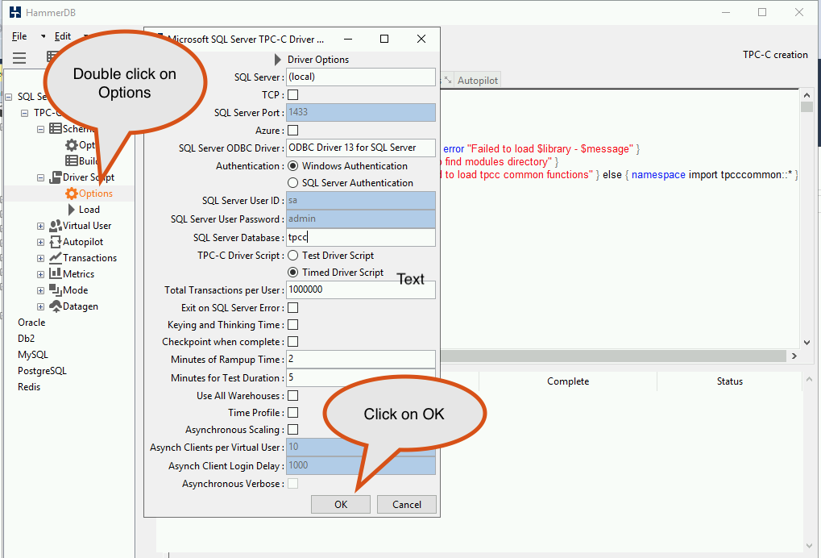
Task: Toggle Use All Warehouses checkbox
Action: point(293,396)
